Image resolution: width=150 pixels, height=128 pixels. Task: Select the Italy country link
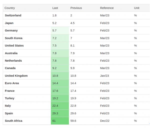point(8,106)
